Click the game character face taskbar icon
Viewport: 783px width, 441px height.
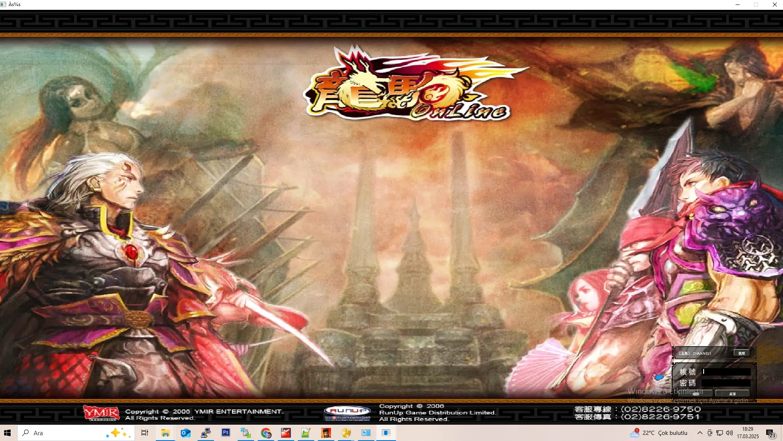[x=326, y=433]
